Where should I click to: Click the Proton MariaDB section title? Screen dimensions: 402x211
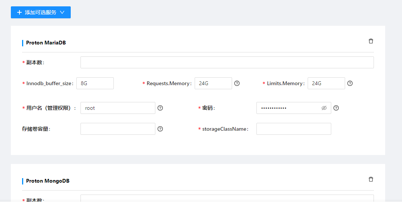pos(46,43)
